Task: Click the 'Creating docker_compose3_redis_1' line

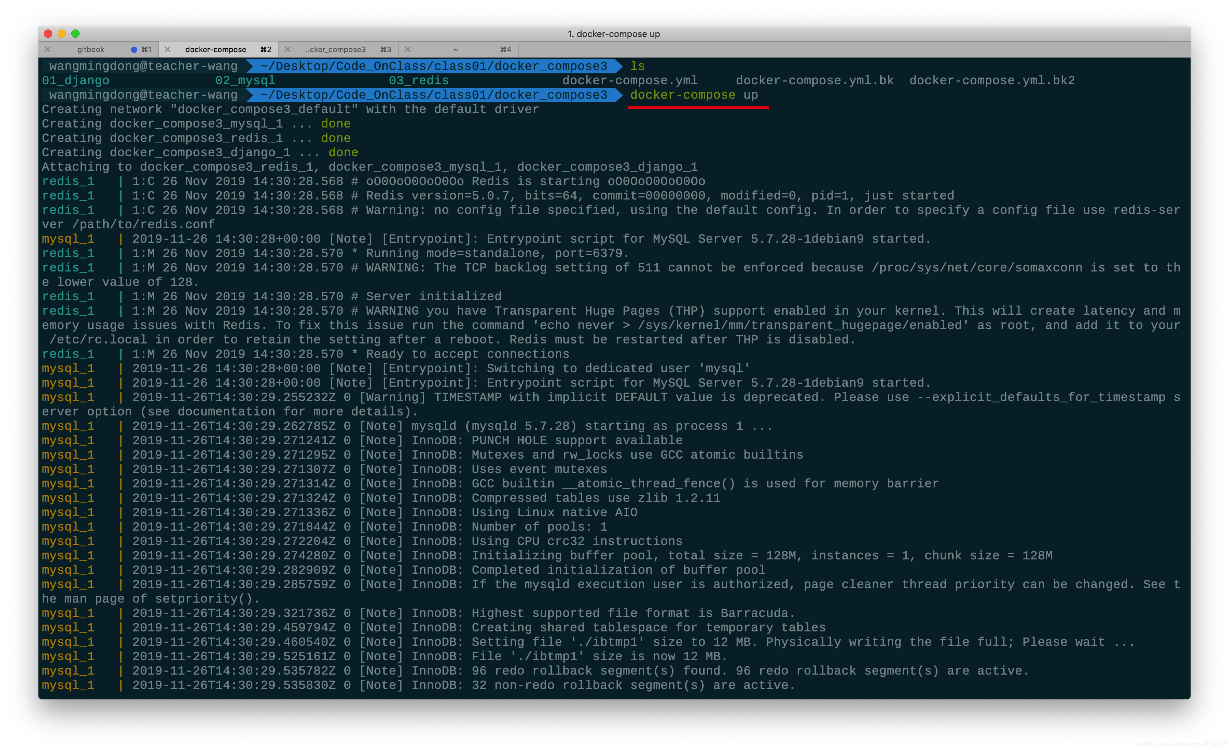Action: coord(196,138)
